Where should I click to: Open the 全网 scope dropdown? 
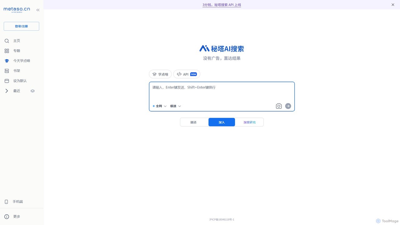coord(160,106)
